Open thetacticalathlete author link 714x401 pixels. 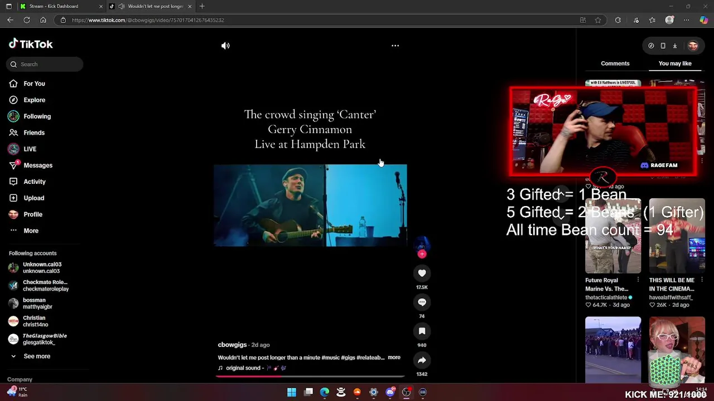(x=606, y=297)
